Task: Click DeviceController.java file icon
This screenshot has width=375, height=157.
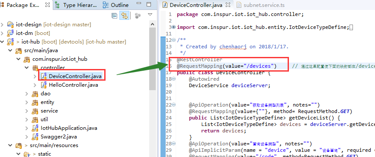Action: pyautogui.click(x=43, y=76)
